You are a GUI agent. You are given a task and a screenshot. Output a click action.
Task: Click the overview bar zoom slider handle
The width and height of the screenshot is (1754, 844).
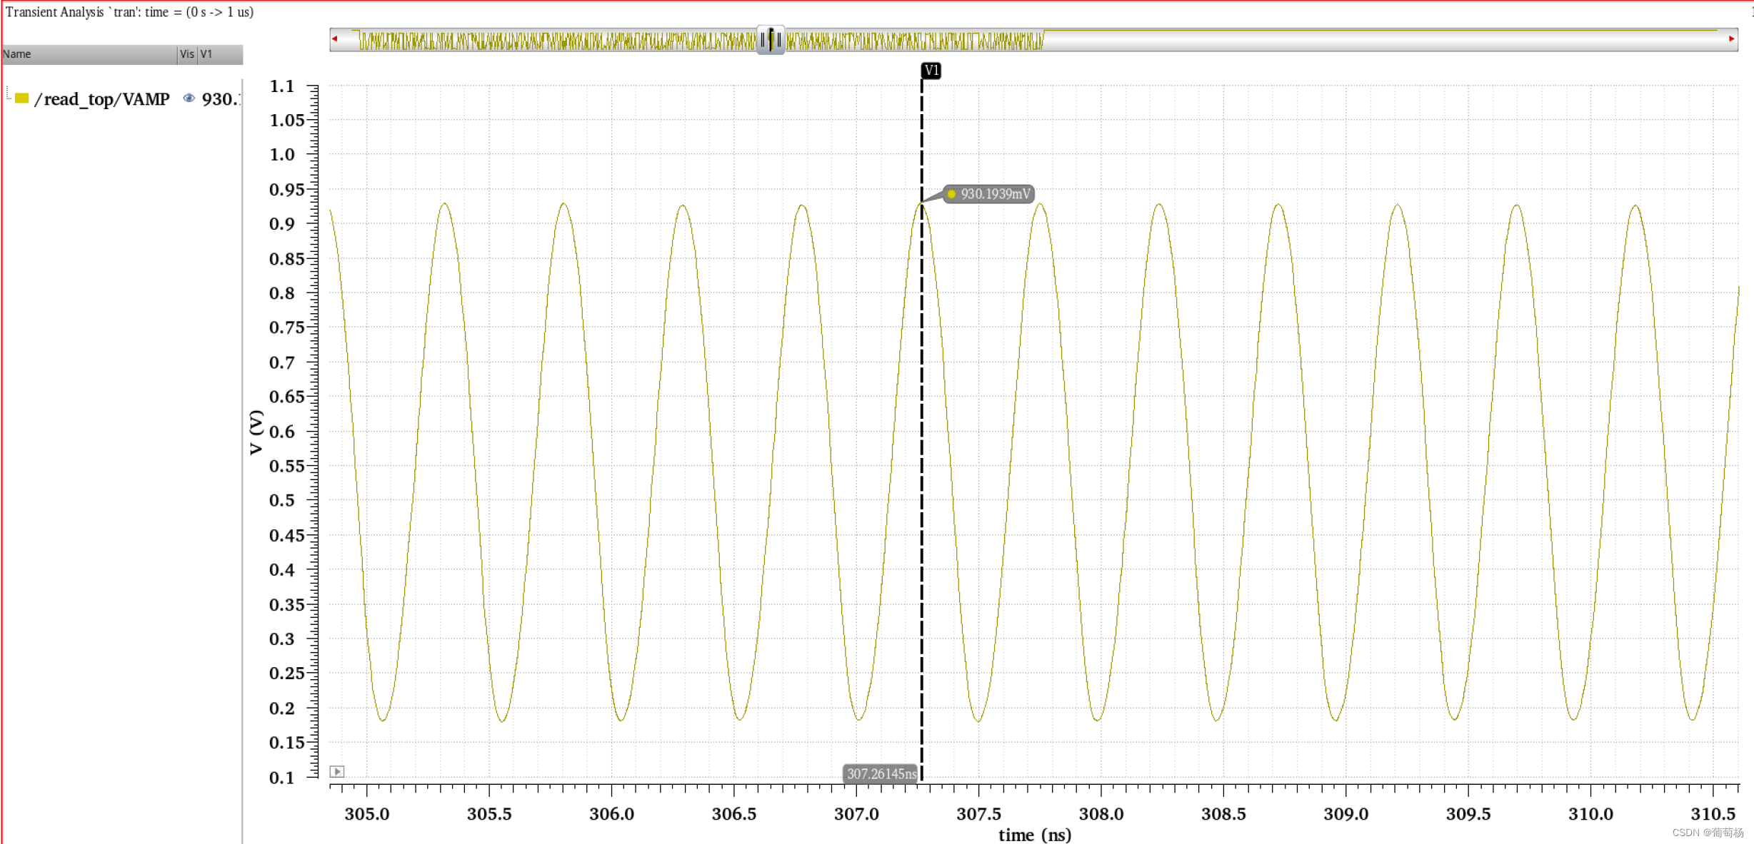pos(771,39)
